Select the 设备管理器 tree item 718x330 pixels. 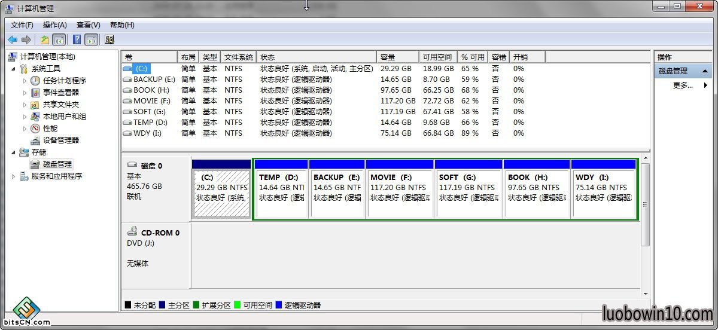pyautogui.click(x=61, y=140)
